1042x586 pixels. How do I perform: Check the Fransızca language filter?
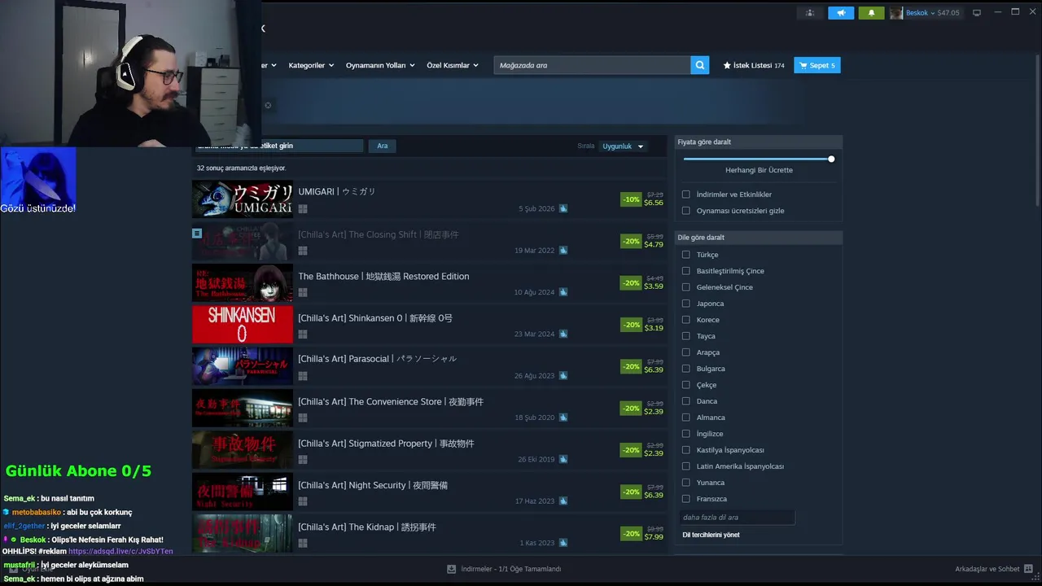click(686, 499)
